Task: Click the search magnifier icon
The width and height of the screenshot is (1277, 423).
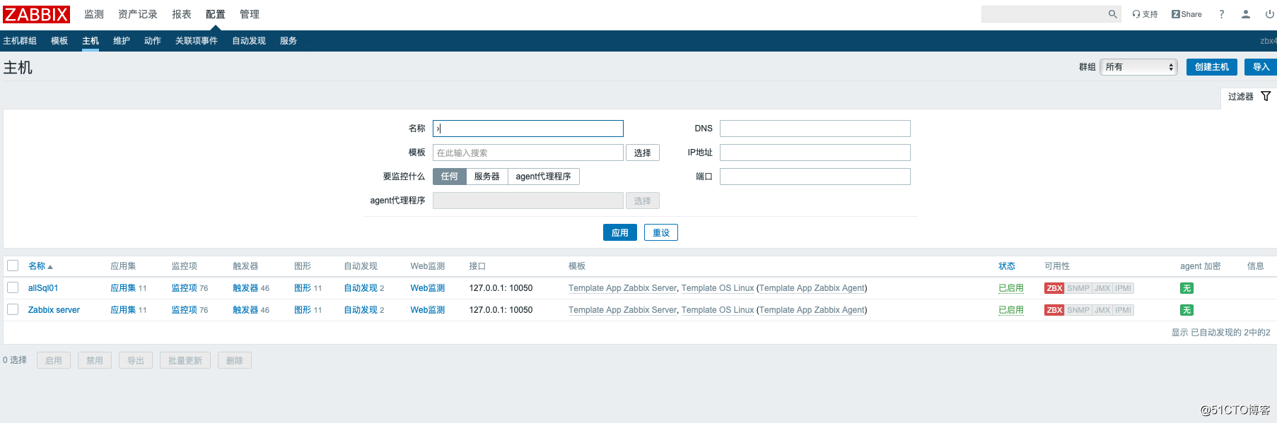Action: (1112, 14)
